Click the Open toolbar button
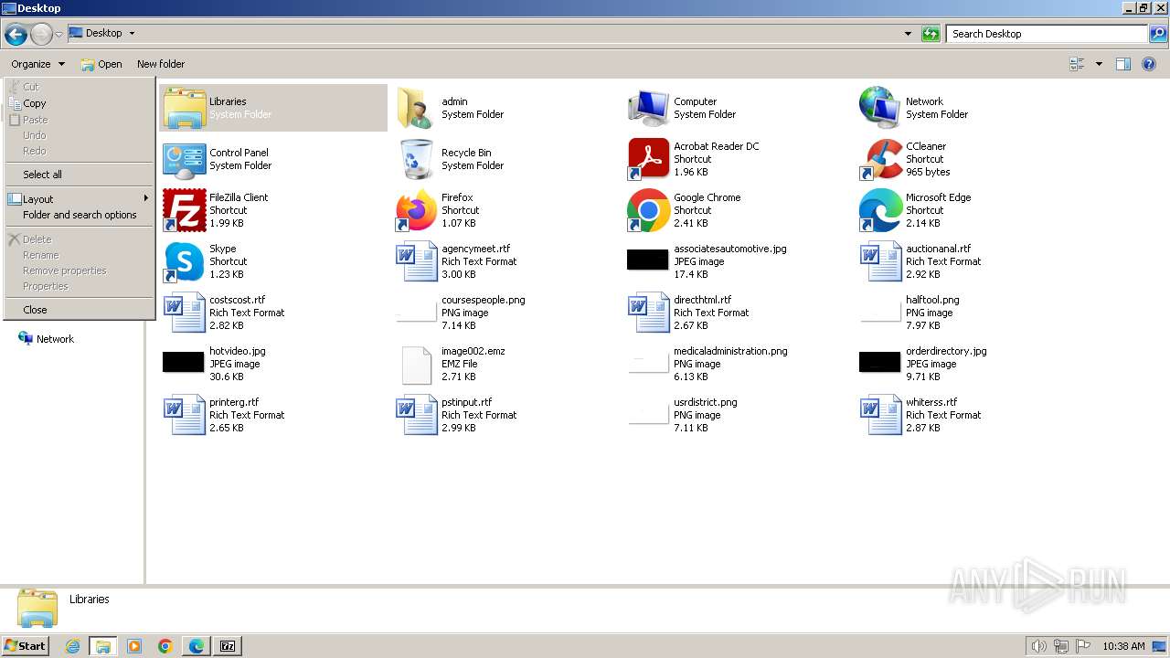 click(x=101, y=64)
